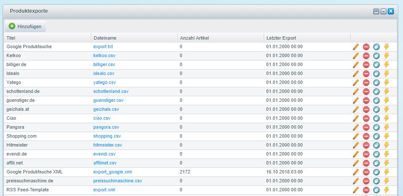Run the Pangora export lightning icon
Viewport: 403px width, 196px height.
click(387, 127)
